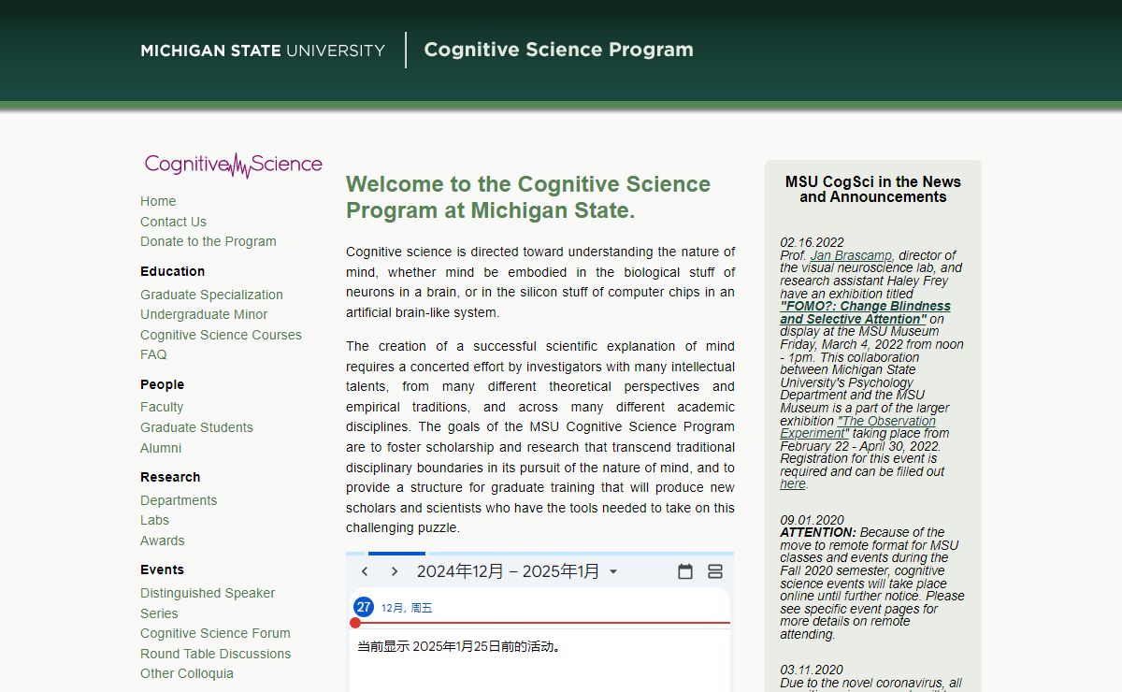Click Cognitive Science Program header title
1122x692 pixels.
558,50
